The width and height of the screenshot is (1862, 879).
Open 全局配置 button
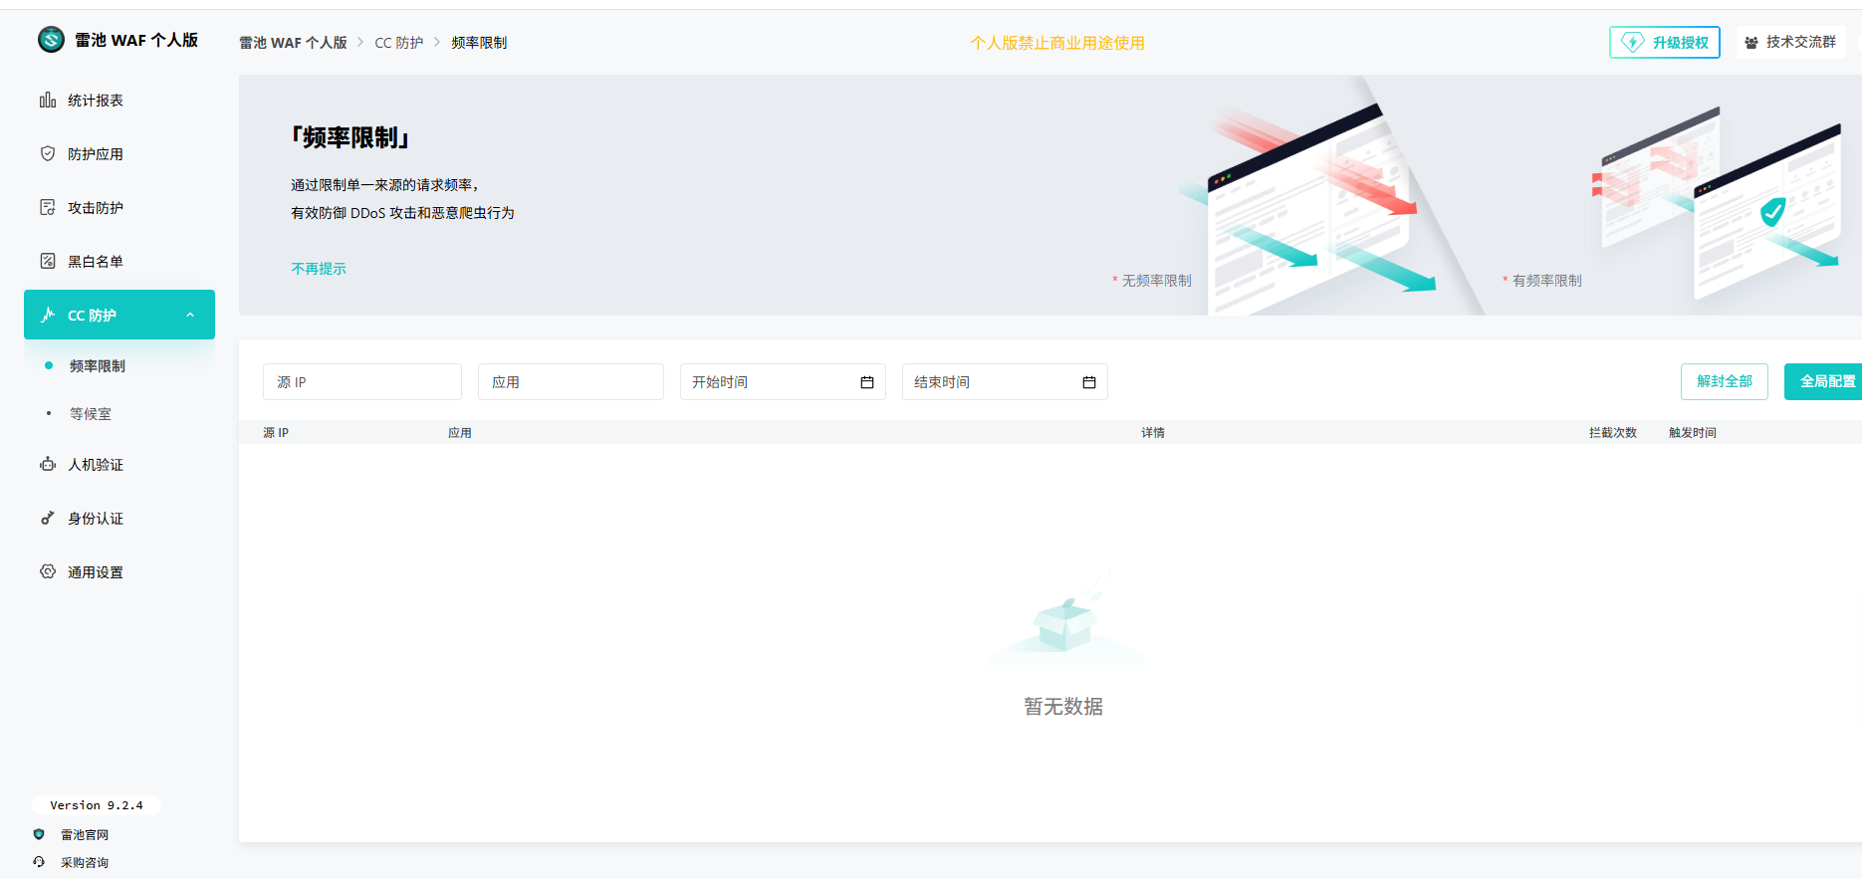1824,381
